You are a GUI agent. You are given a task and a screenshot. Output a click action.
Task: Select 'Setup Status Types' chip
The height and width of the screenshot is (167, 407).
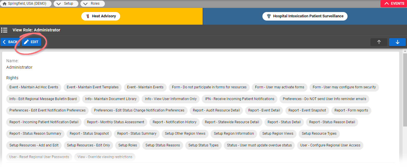point(203,145)
